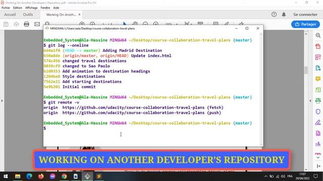Open the Affichage menu
Image resolution: width=323 pixels, height=181 pixels.
31,8
